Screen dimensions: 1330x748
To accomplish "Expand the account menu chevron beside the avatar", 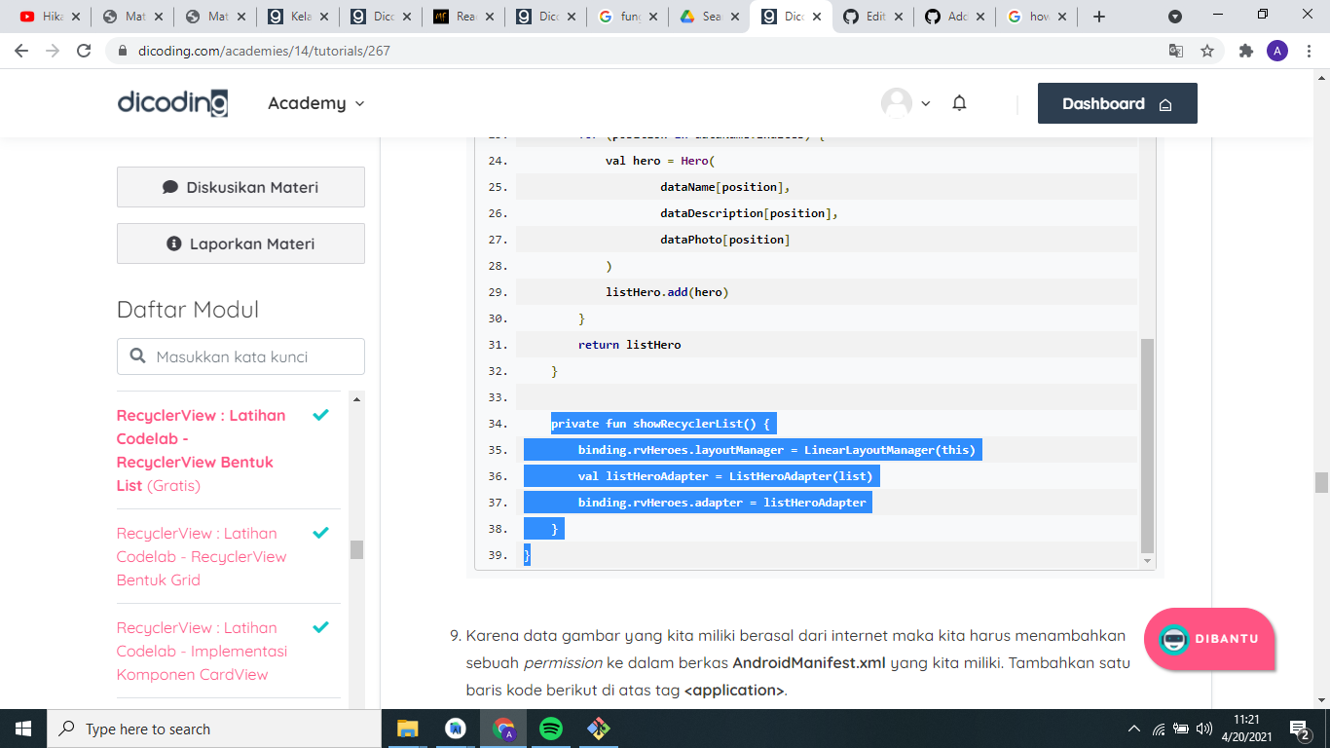I will (923, 102).
